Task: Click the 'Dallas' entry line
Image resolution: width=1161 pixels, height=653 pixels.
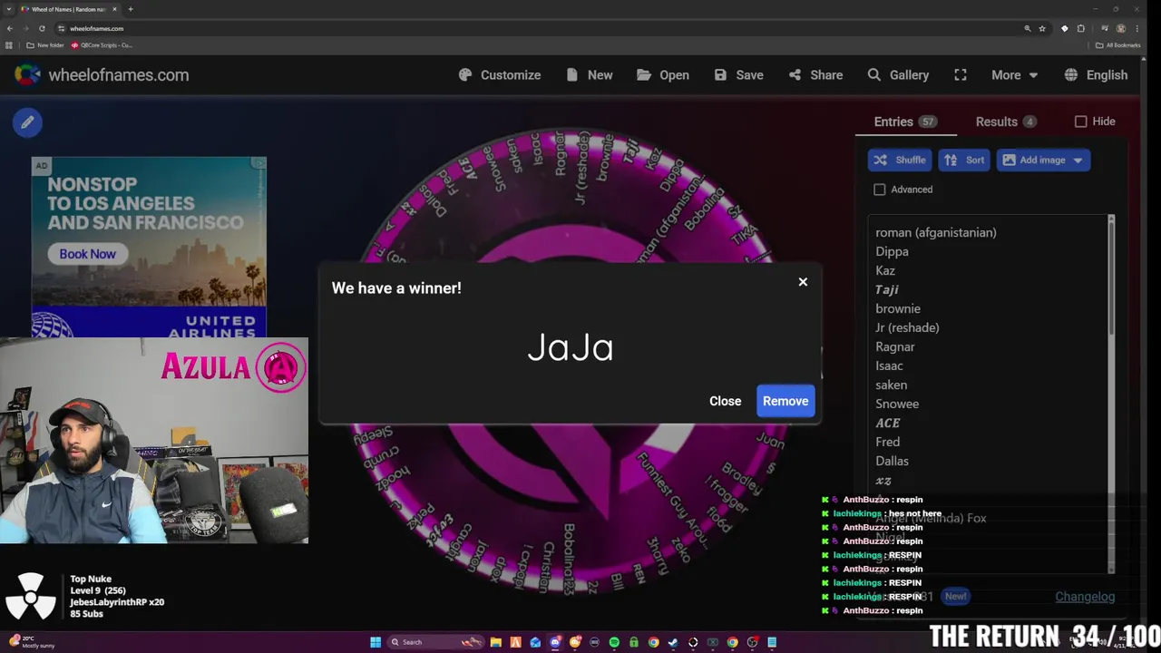Action: coord(892,462)
